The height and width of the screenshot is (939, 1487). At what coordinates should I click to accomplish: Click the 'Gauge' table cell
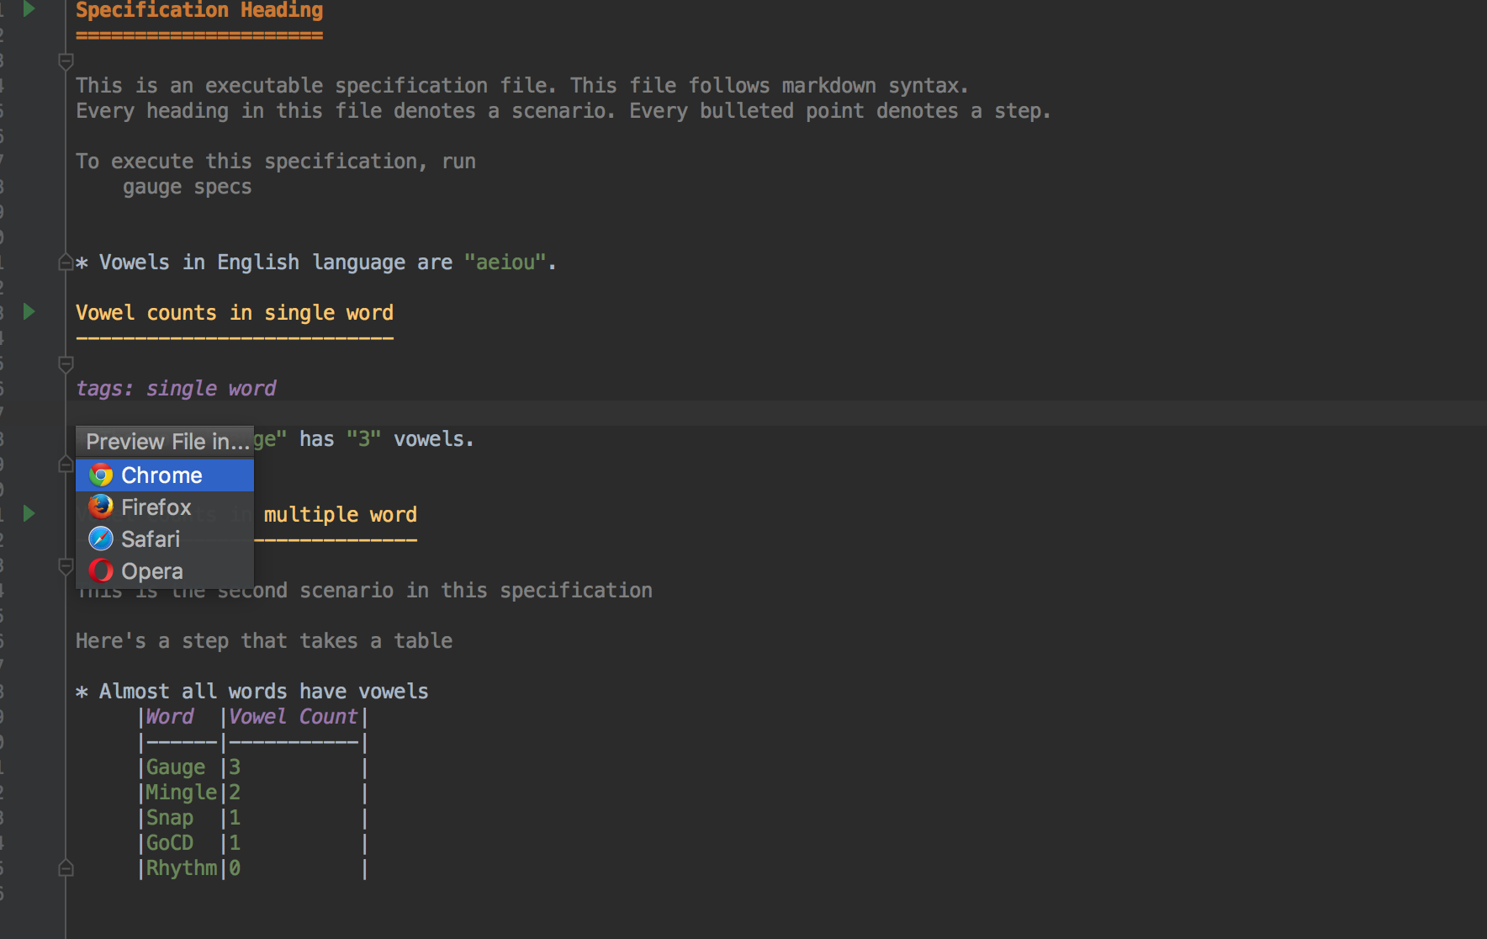pos(176,767)
